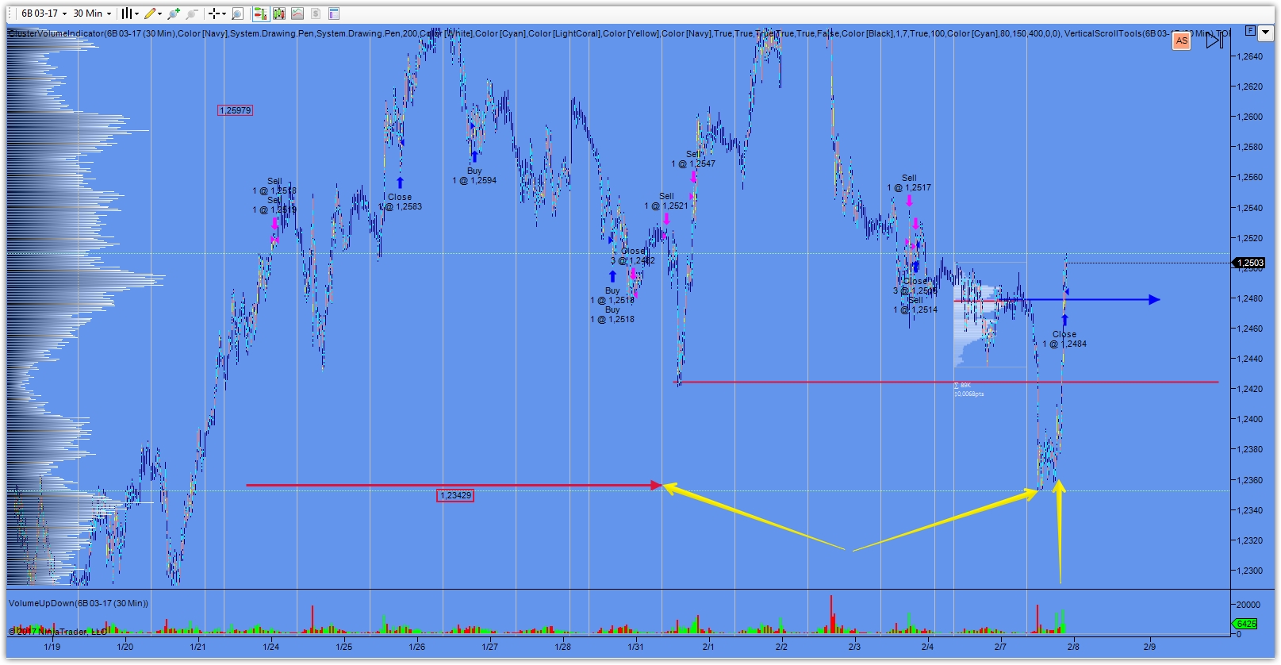Screen dimensions: 1281x665
Task: Click the Buy 1 @ 1,2594 label
Action: pyautogui.click(x=474, y=175)
